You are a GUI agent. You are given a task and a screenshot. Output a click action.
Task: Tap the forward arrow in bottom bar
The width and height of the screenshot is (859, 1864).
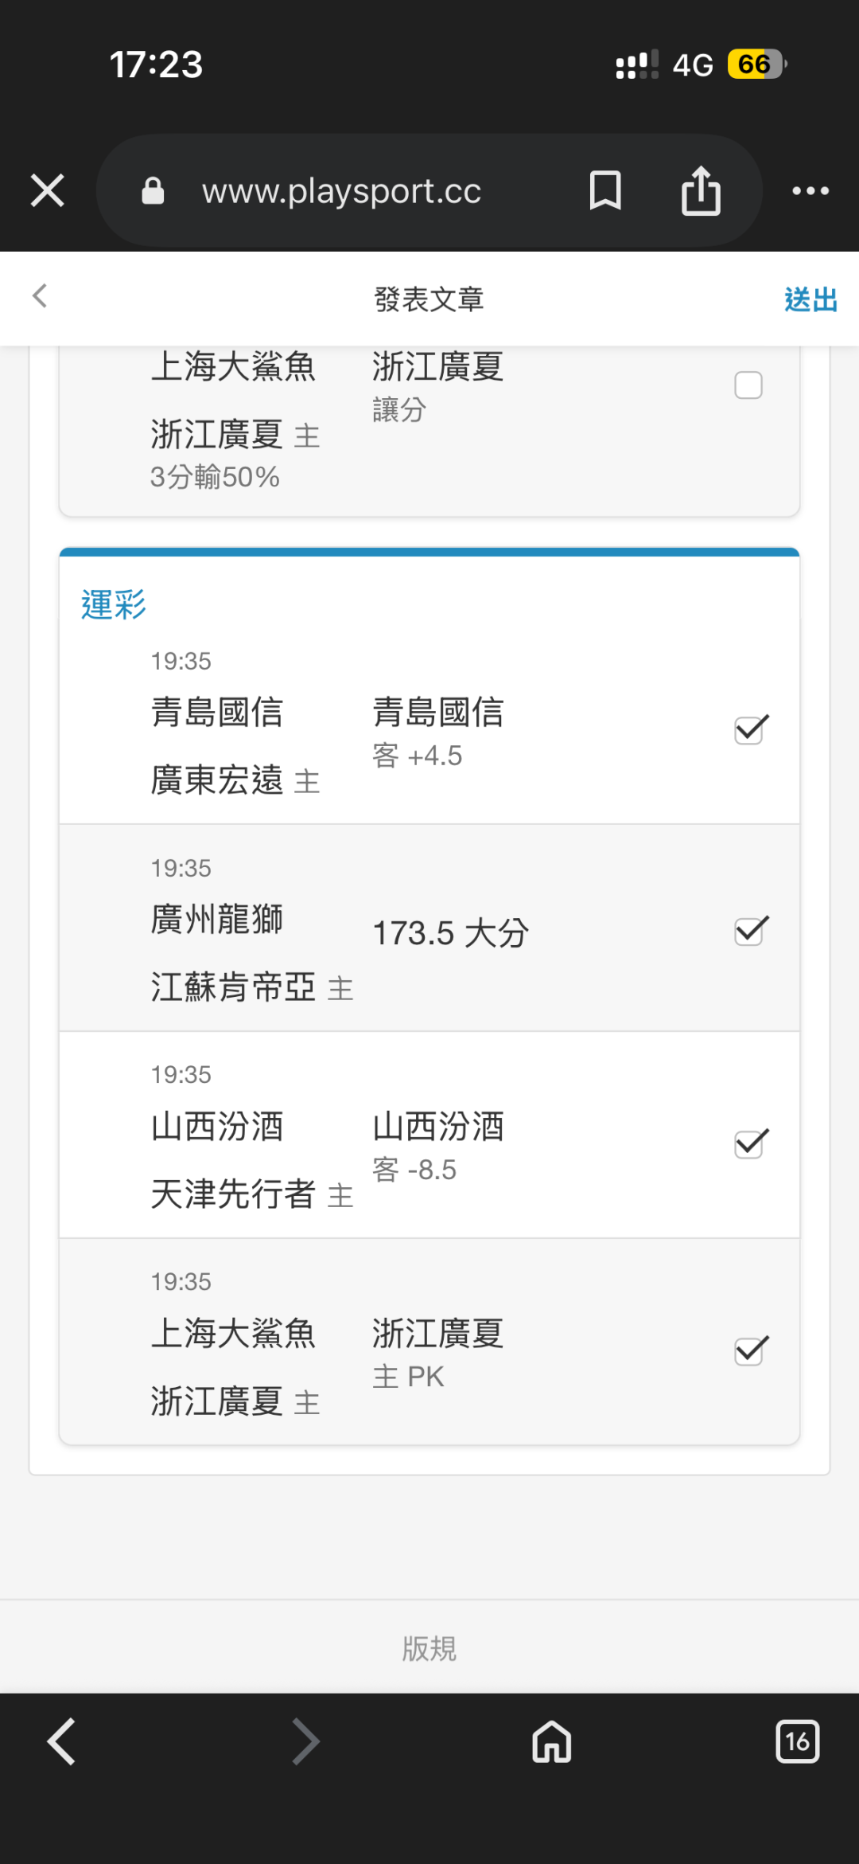click(x=306, y=1741)
